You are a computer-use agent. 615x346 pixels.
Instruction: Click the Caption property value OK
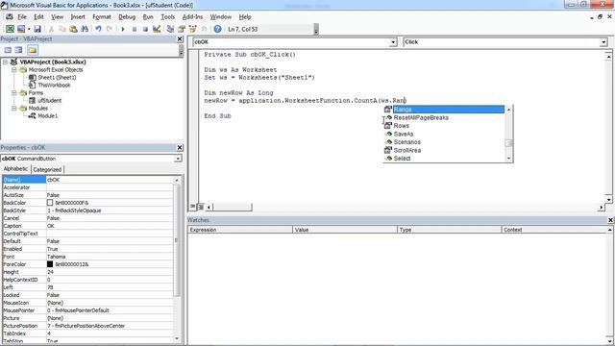pos(110,226)
